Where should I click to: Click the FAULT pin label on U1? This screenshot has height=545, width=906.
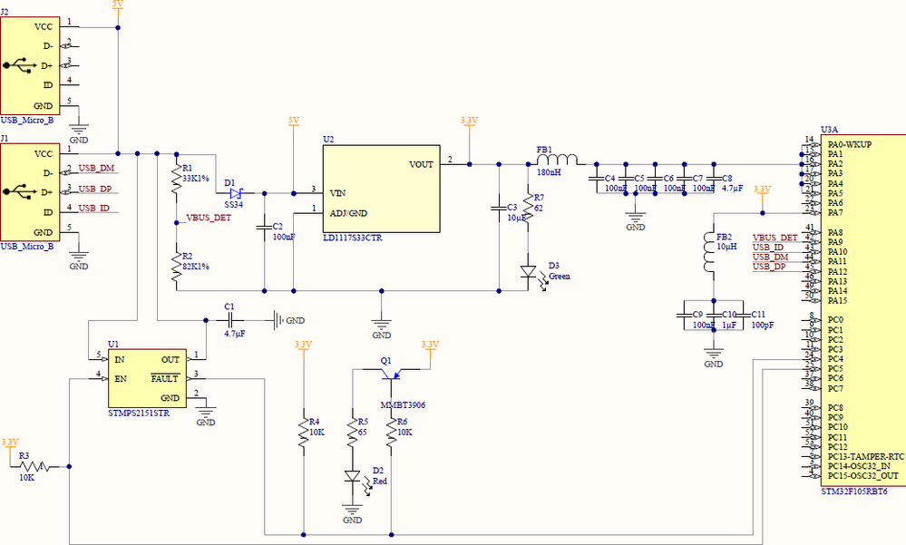click(x=165, y=379)
